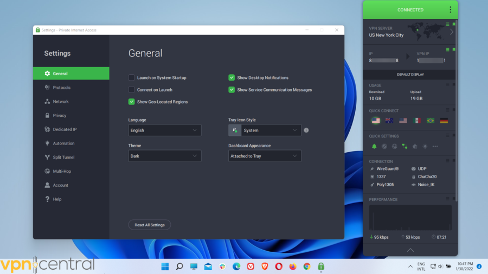Connect quickly to the Mexico flag server

tap(416, 120)
